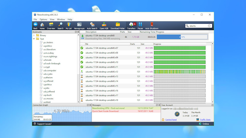Viewport: 246px width, 138px height.
Task: Show the Transfers view
Action: (x=131, y=26)
